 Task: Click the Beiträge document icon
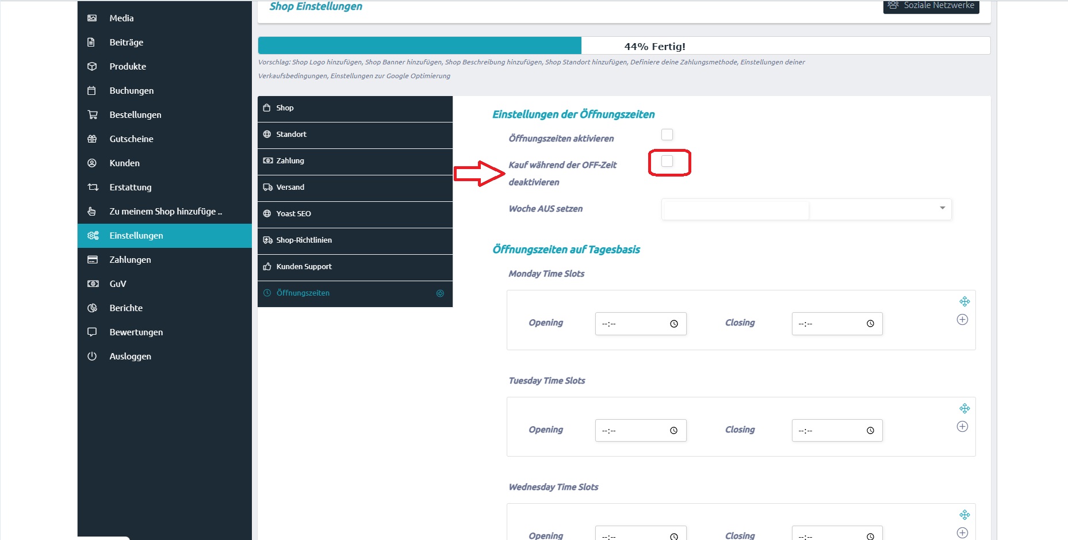[91, 42]
